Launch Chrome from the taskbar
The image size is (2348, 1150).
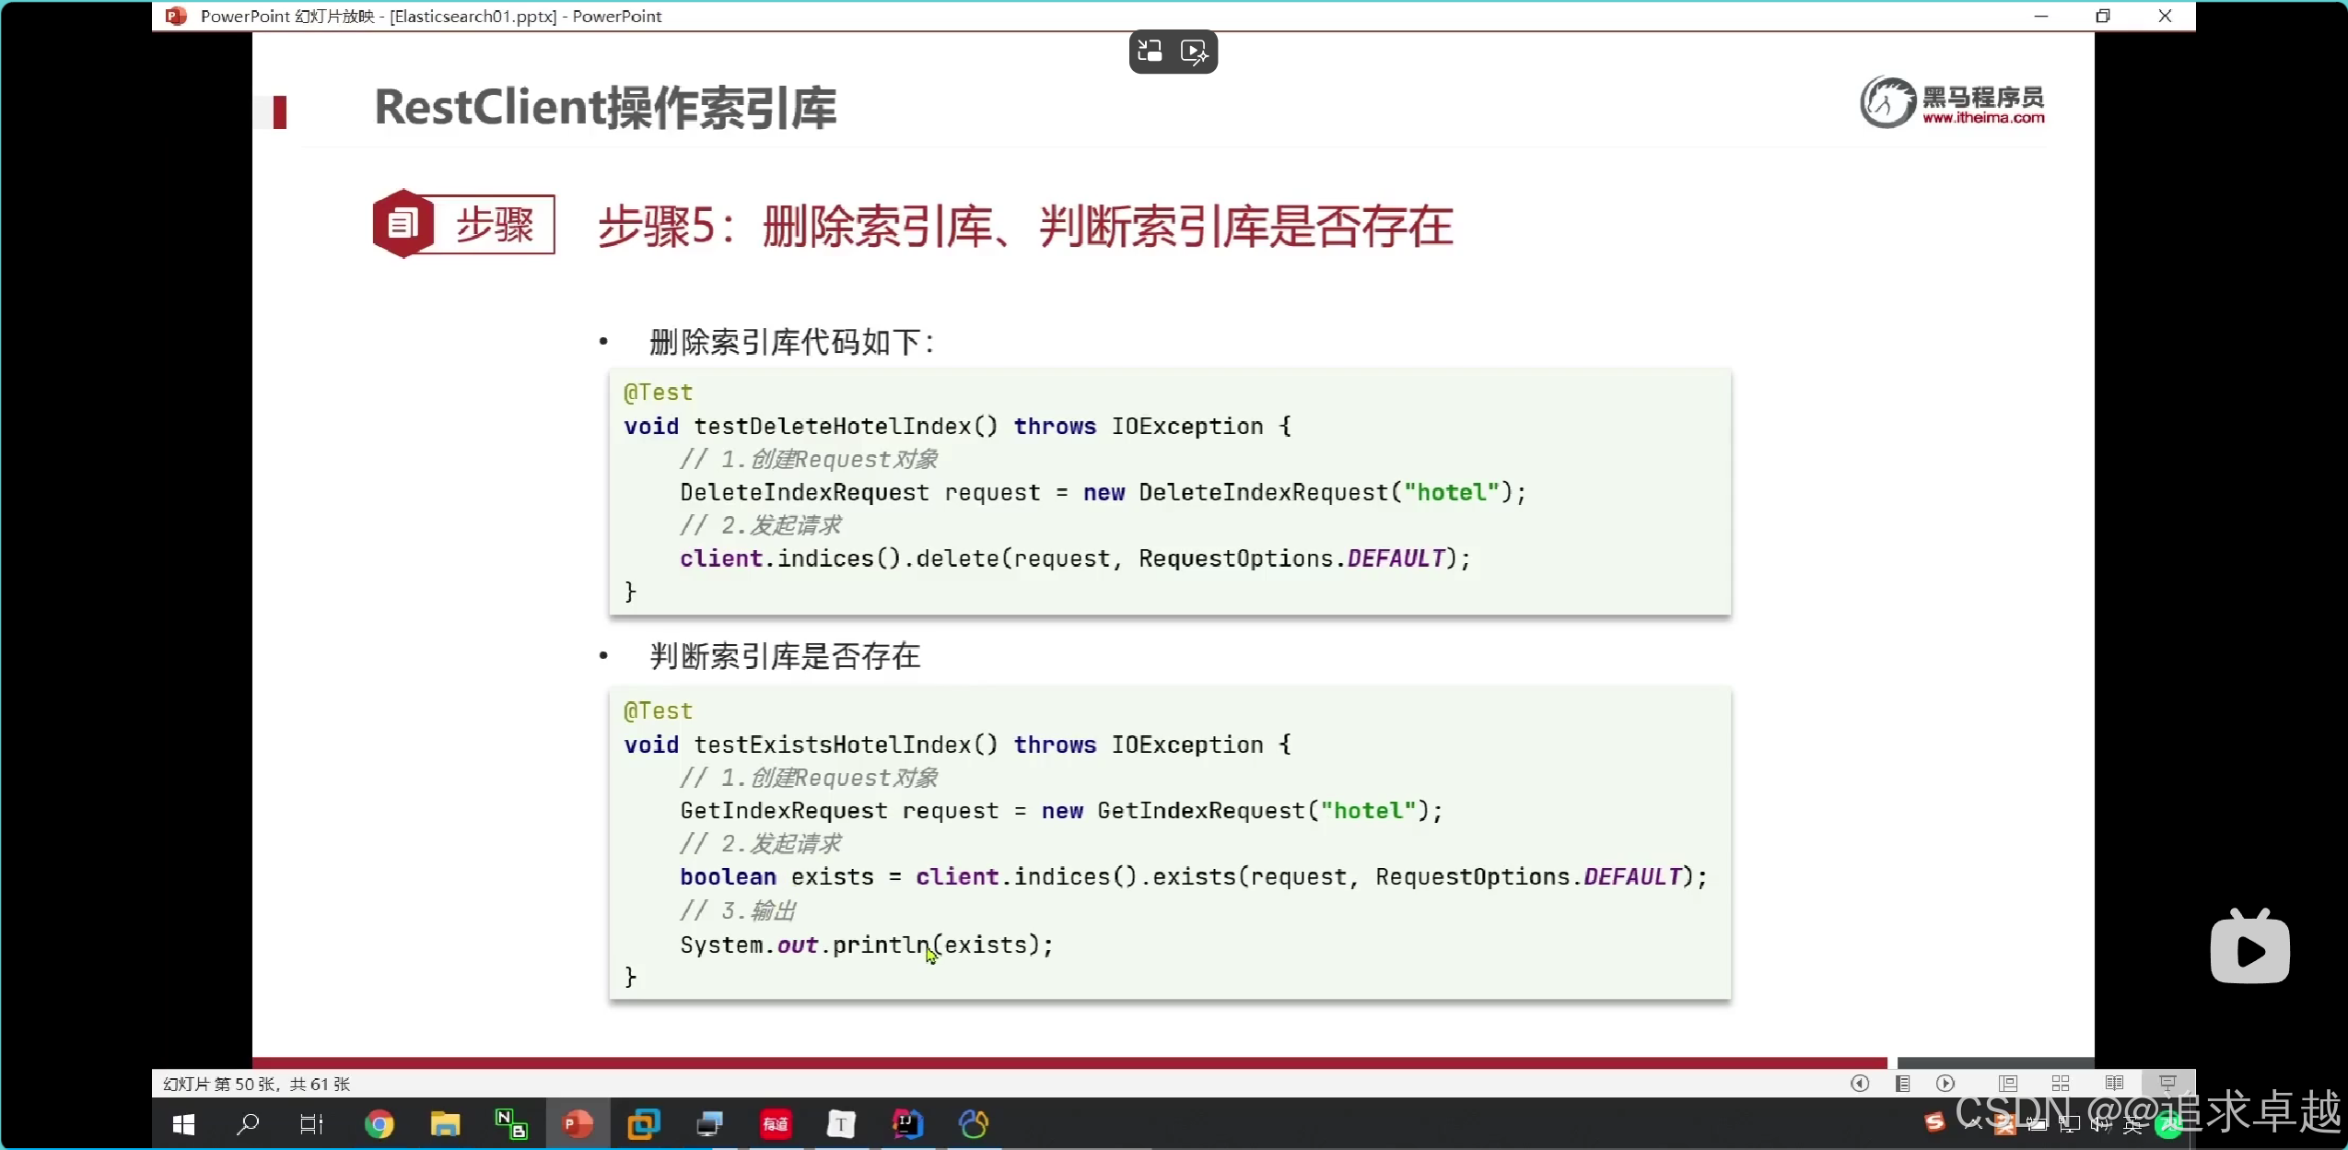pyautogui.click(x=379, y=1124)
